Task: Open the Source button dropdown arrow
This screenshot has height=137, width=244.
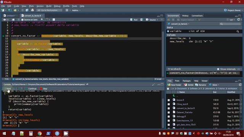Action: pos(157,20)
